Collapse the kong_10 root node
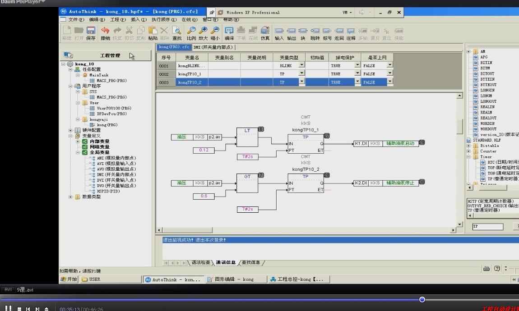Viewport: 519px width, 311px height. [x=63, y=64]
